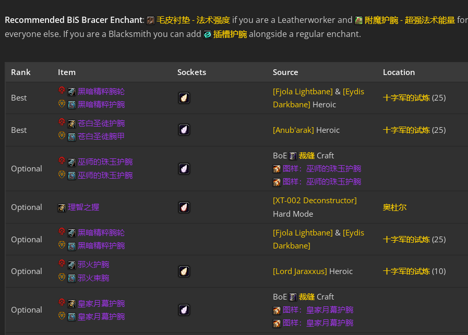Open the 理智之握 item link
468x335 pixels.
pyautogui.click(x=83, y=207)
